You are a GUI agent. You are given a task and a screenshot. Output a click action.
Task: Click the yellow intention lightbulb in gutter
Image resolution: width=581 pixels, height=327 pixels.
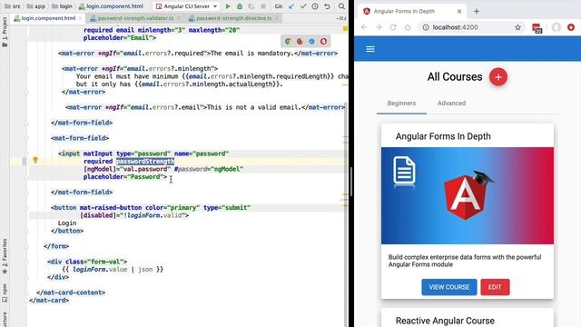tap(35, 160)
